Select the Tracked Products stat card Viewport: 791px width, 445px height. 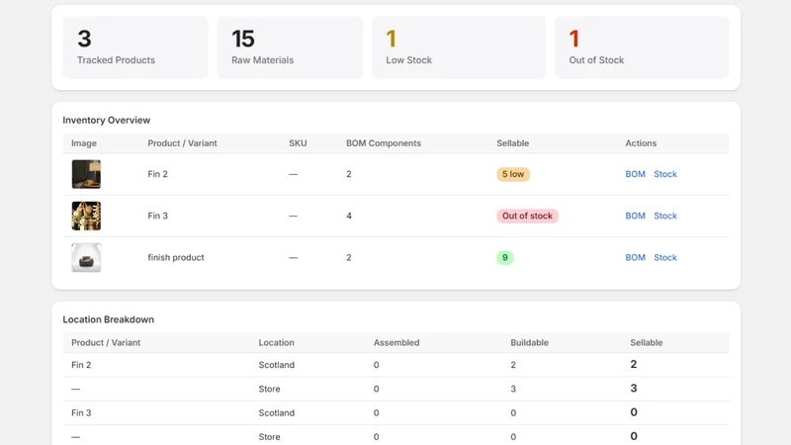[x=135, y=47]
